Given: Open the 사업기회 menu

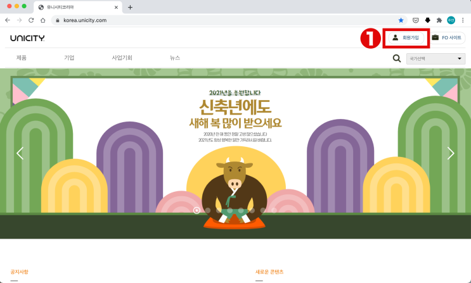Looking at the screenshot, I should pos(122,58).
